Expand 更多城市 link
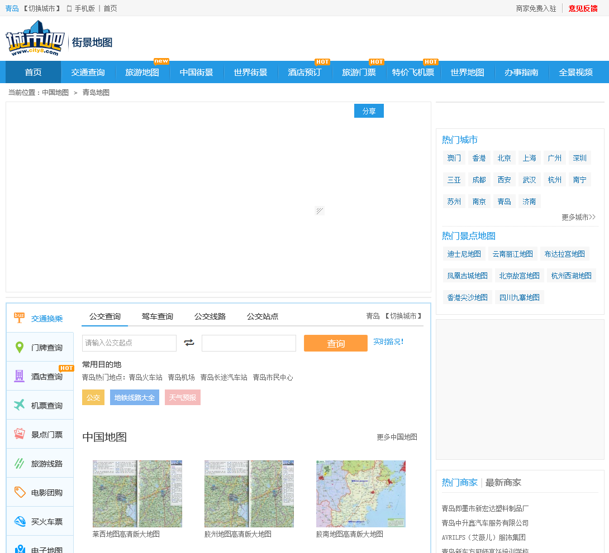Screen dimensions: 609x553 (578, 217)
